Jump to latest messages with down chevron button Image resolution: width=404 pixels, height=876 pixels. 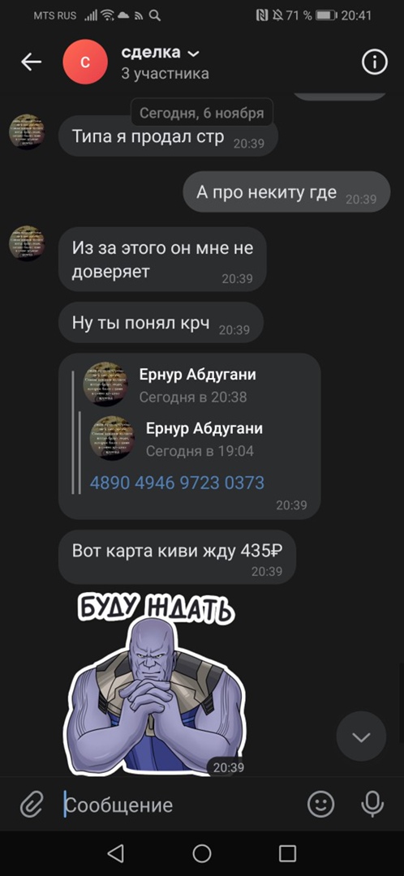361,736
